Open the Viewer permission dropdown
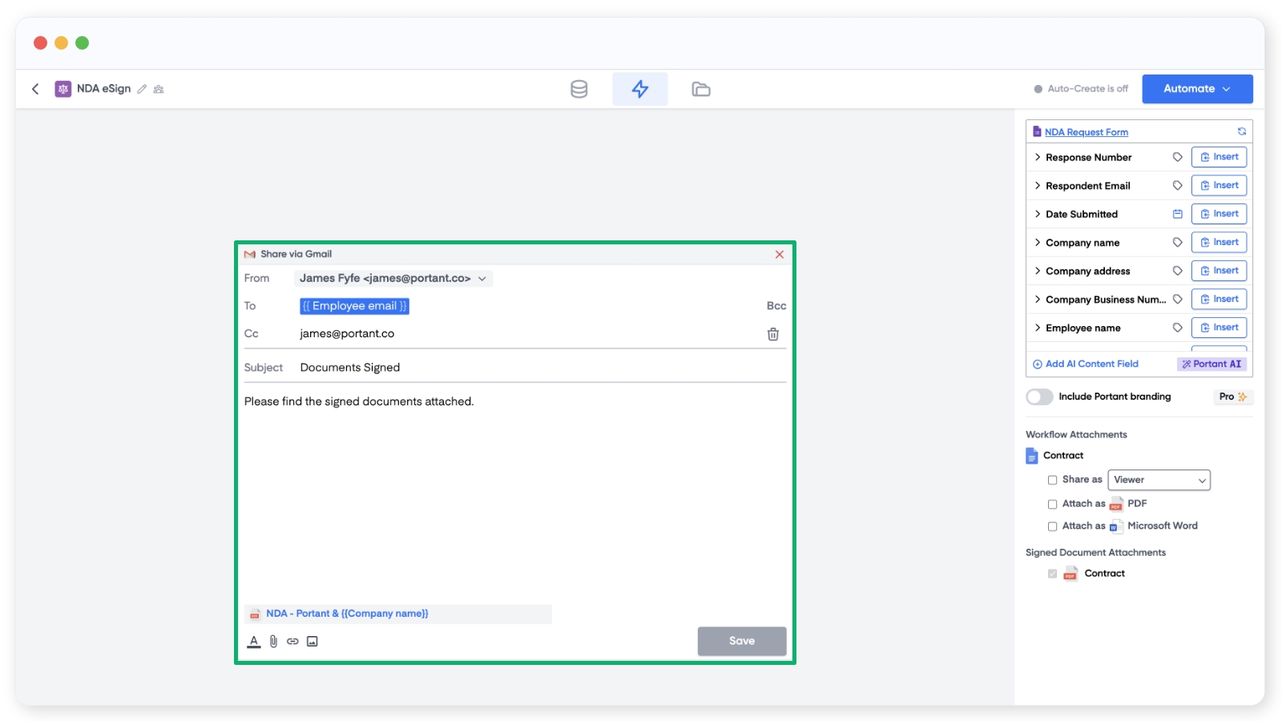This screenshot has width=1282, height=721. click(x=1159, y=480)
